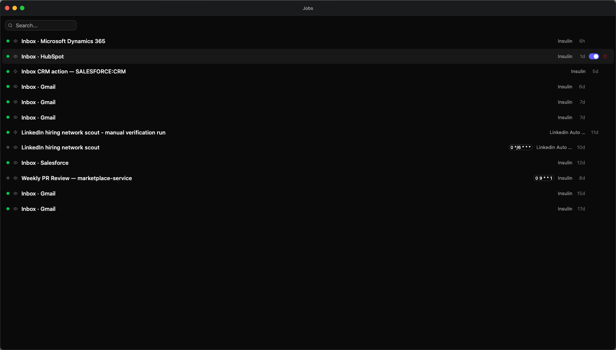
Task: Click the eye icon beside Inbox · HubSpot
Action: (x=15, y=56)
